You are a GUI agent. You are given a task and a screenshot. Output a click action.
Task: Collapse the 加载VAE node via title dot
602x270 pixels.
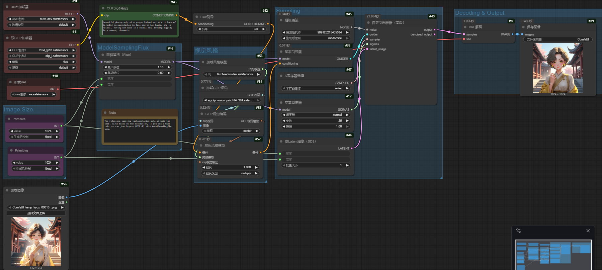10,82
